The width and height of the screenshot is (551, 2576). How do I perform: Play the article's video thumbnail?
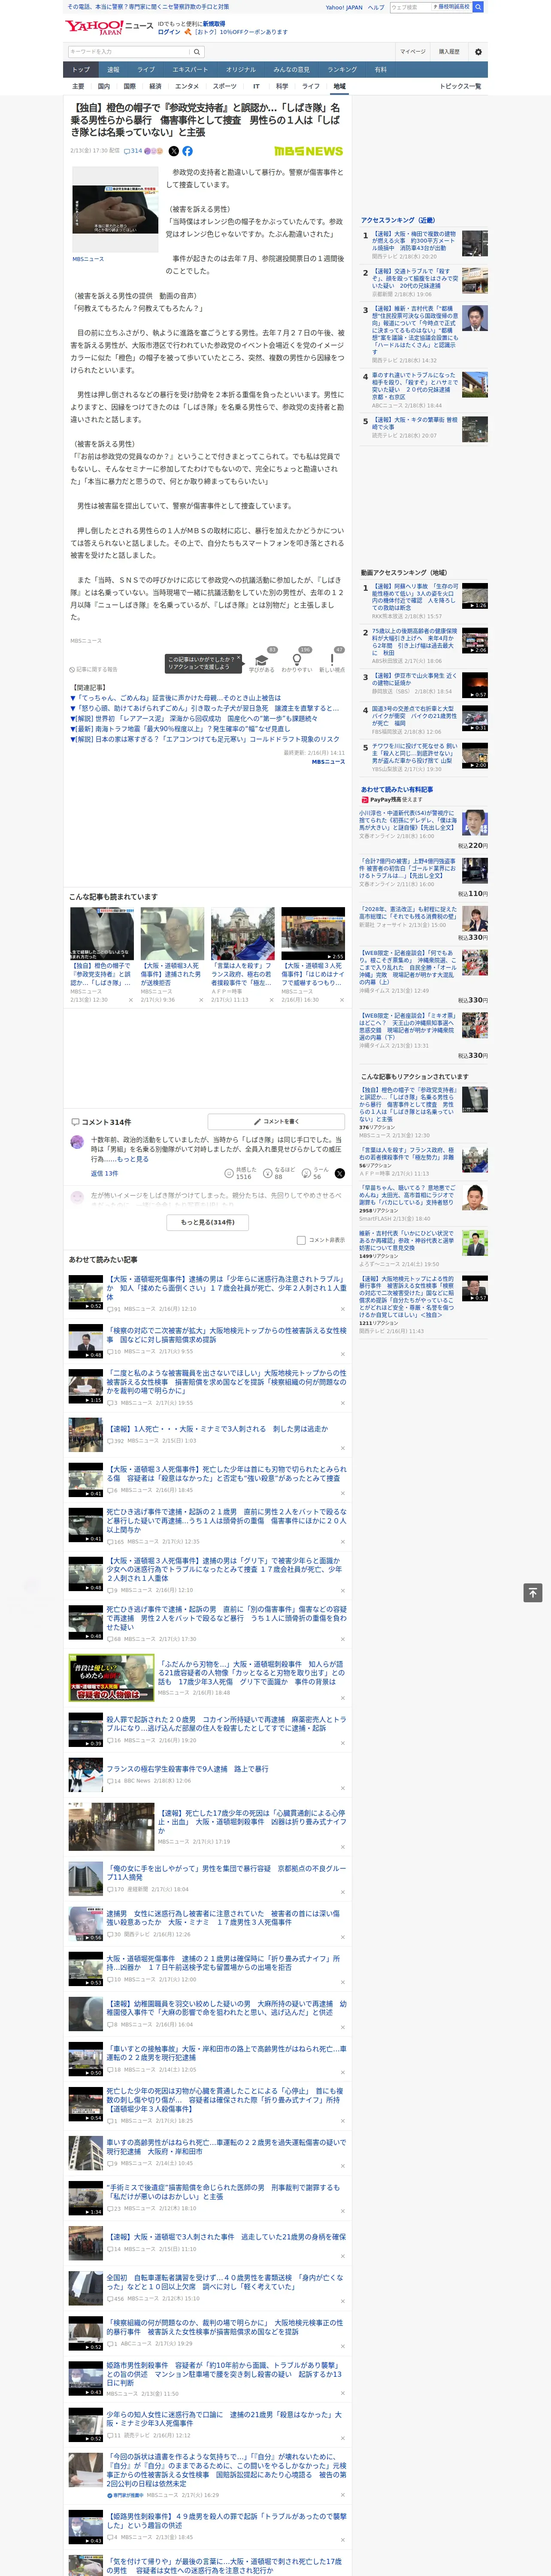point(115,209)
